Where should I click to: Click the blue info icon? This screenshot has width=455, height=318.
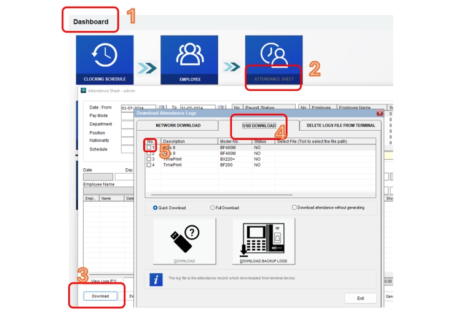156,279
